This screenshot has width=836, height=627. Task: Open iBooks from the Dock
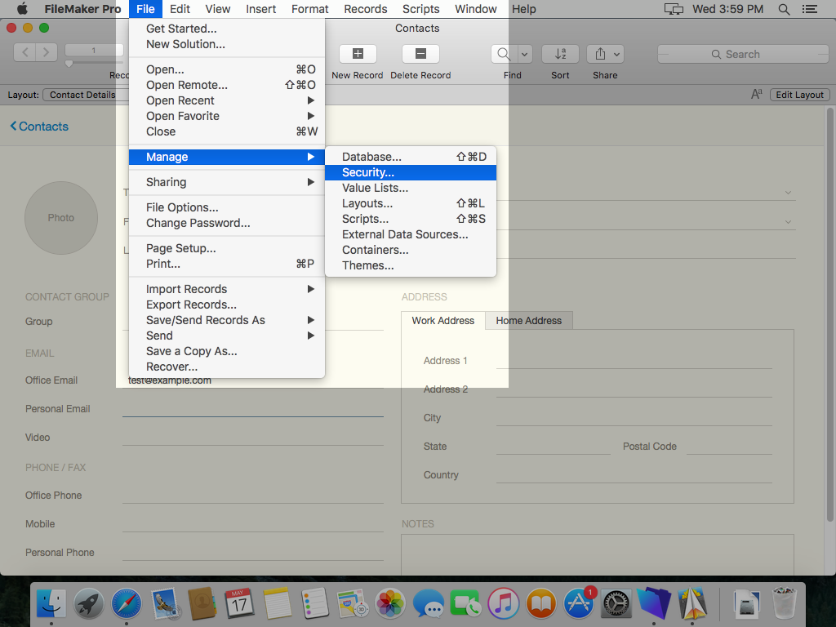[541, 604]
